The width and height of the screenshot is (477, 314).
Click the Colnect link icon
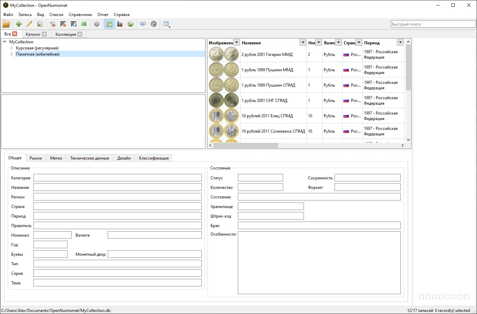143,24
